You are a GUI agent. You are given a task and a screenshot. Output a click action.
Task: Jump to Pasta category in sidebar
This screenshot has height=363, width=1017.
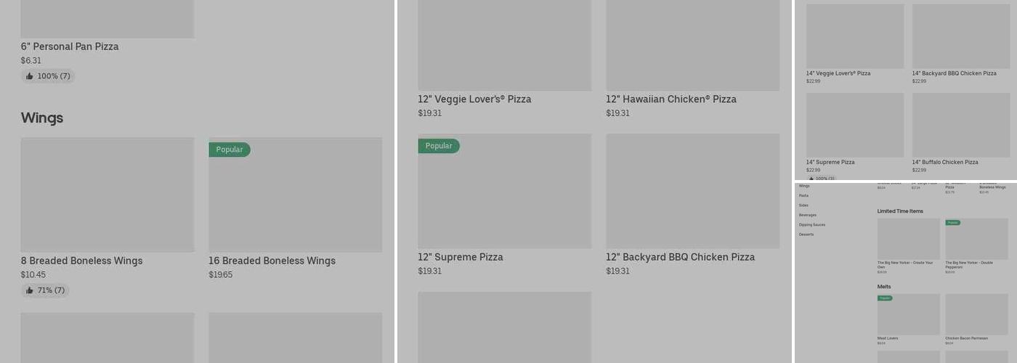803,195
